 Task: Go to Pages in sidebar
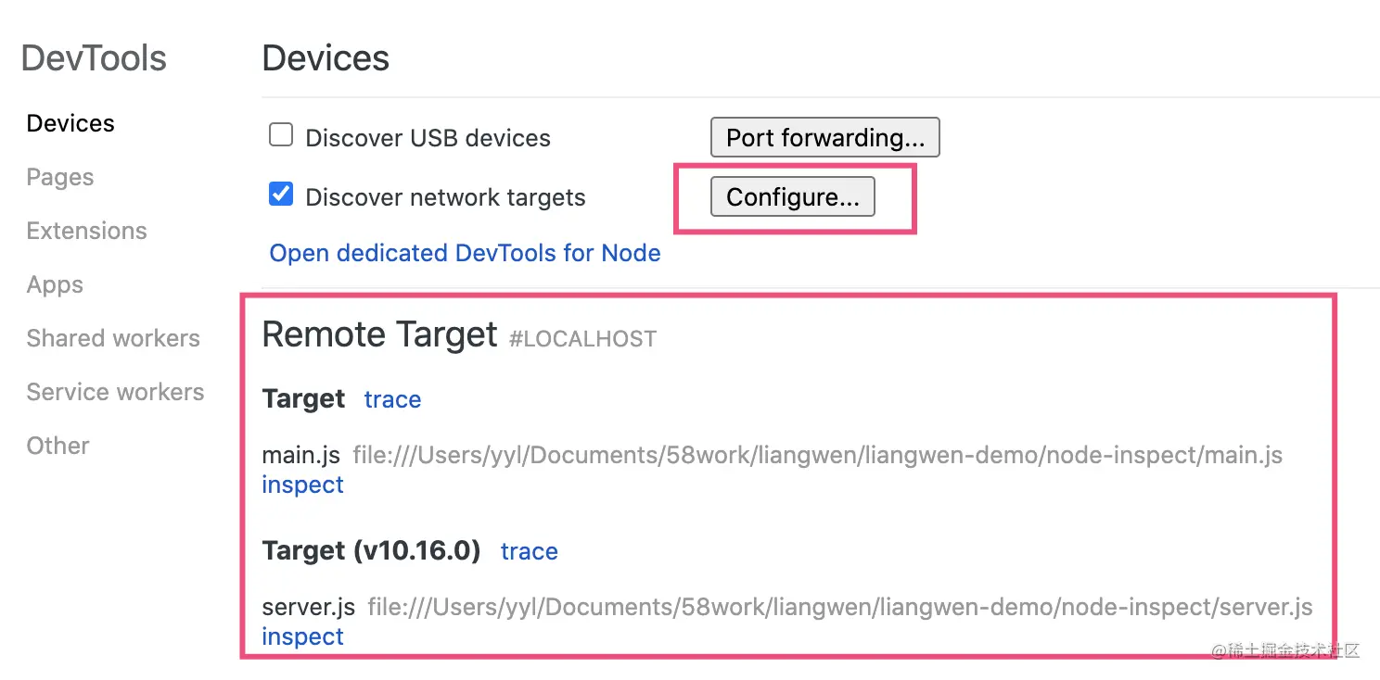pyautogui.click(x=60, y=177)
